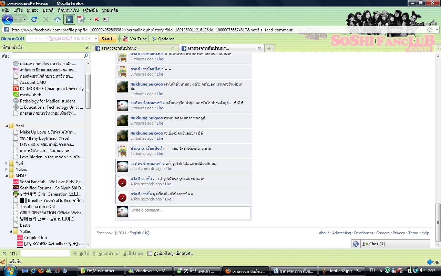Open the Yahoo search box dropdown arrow
Screen dimensions: 441x276
[95, 39]
